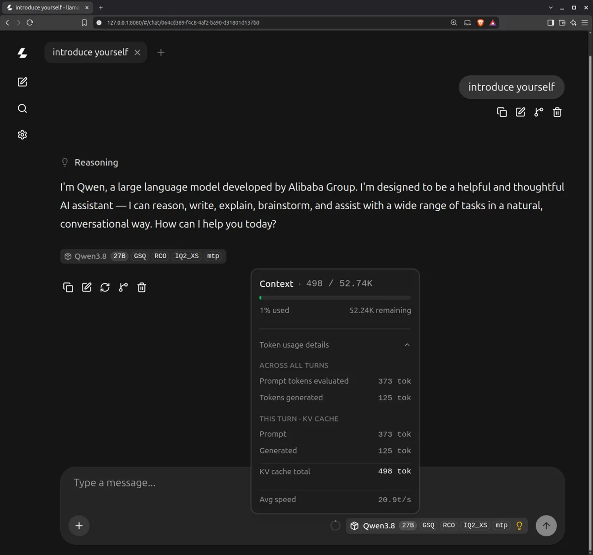Reload the current page

tap(30, 22)
